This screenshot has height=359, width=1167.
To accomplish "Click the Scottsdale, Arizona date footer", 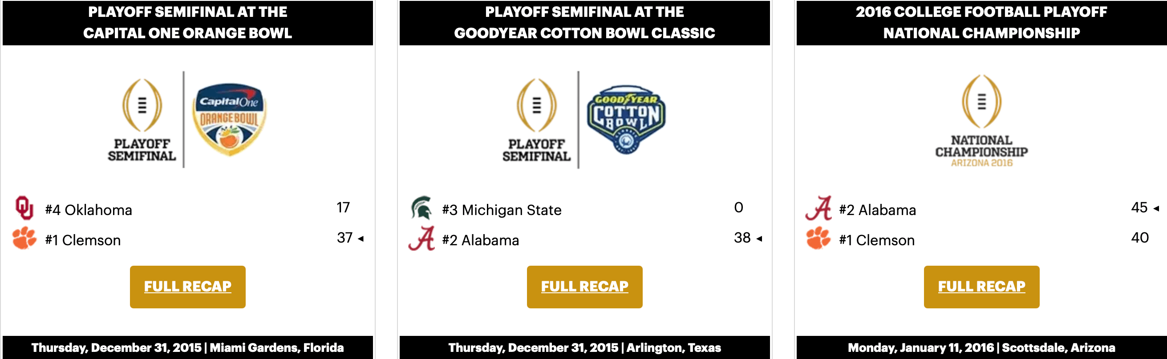I will point(981,347).
